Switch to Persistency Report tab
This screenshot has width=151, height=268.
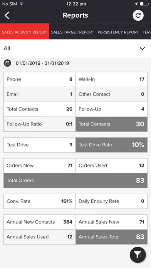118,32
